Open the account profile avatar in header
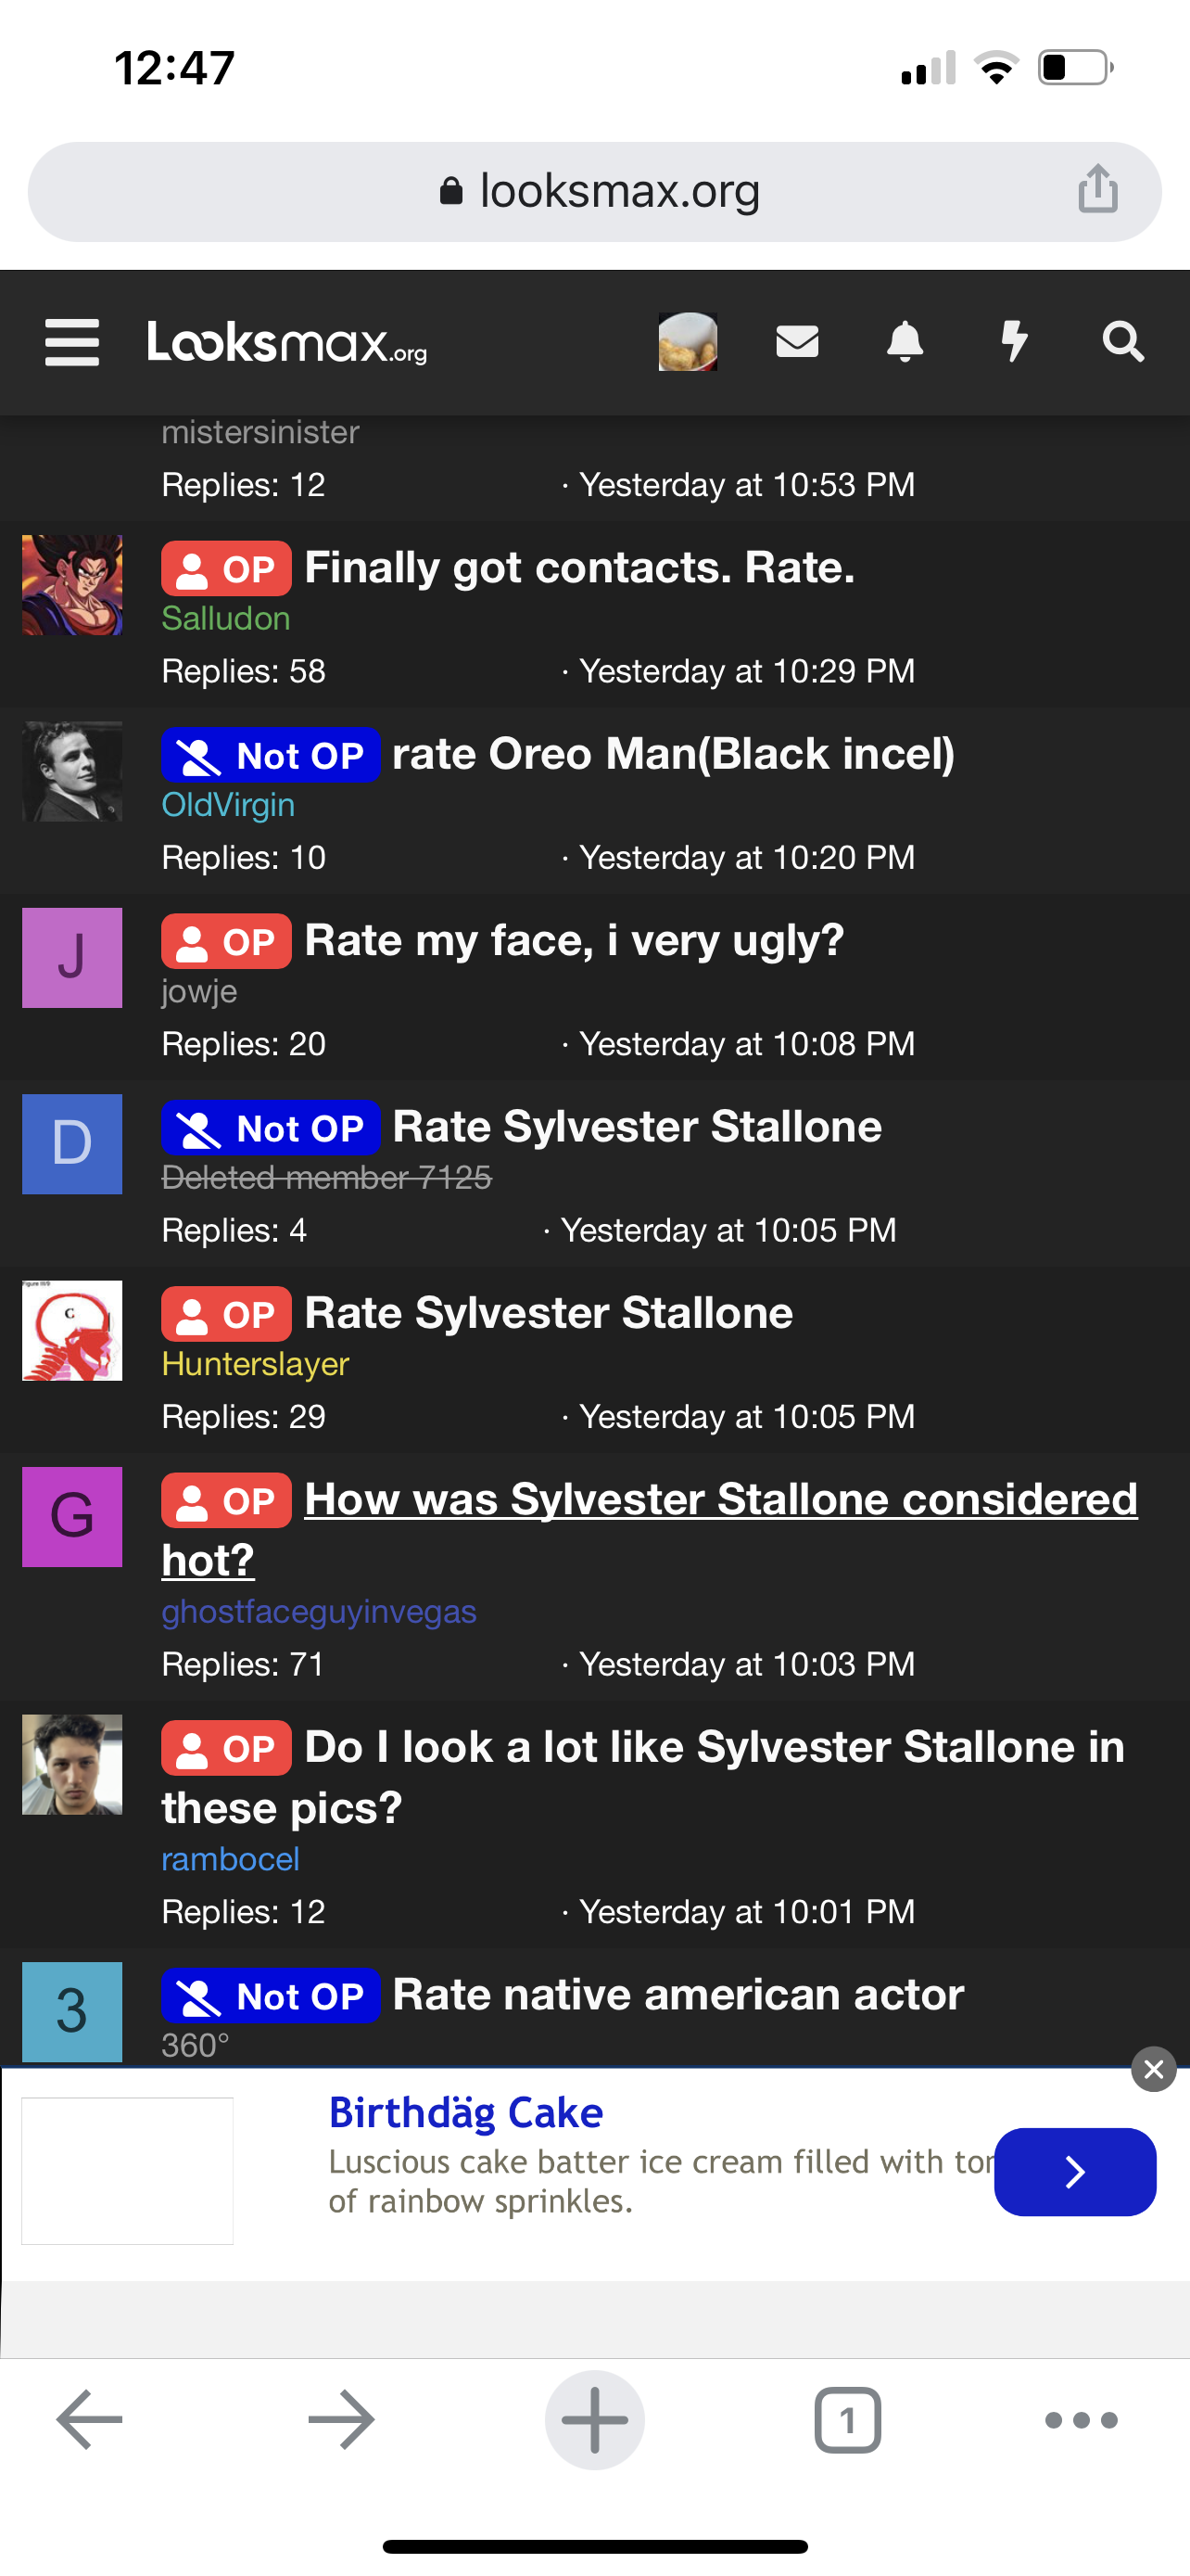Viewport: 1190px width, 2576px height. coord(688,342)
